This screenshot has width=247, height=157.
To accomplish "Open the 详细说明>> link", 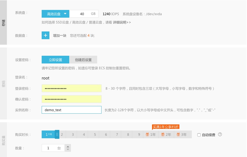I will (122, 22).
